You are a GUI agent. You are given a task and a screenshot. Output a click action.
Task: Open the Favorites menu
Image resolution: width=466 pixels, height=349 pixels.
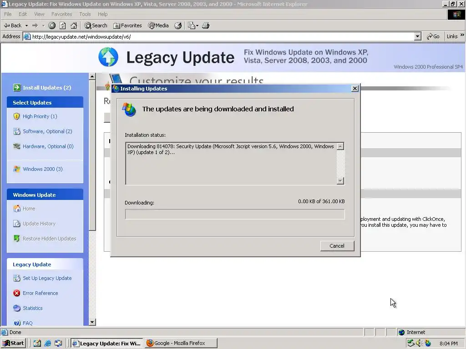[61, 14]
